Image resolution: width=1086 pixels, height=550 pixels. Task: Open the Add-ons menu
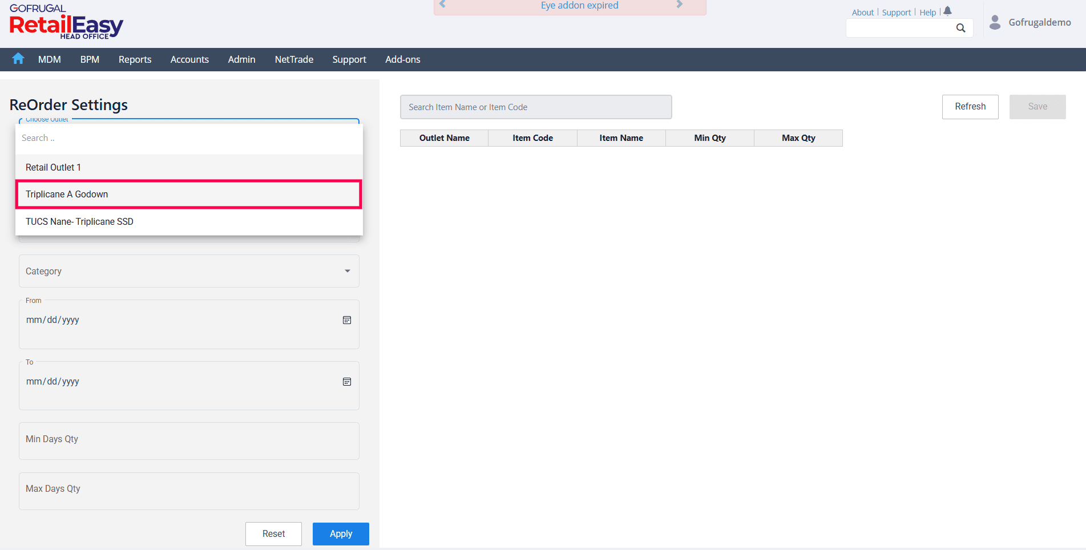coord(403,59)
